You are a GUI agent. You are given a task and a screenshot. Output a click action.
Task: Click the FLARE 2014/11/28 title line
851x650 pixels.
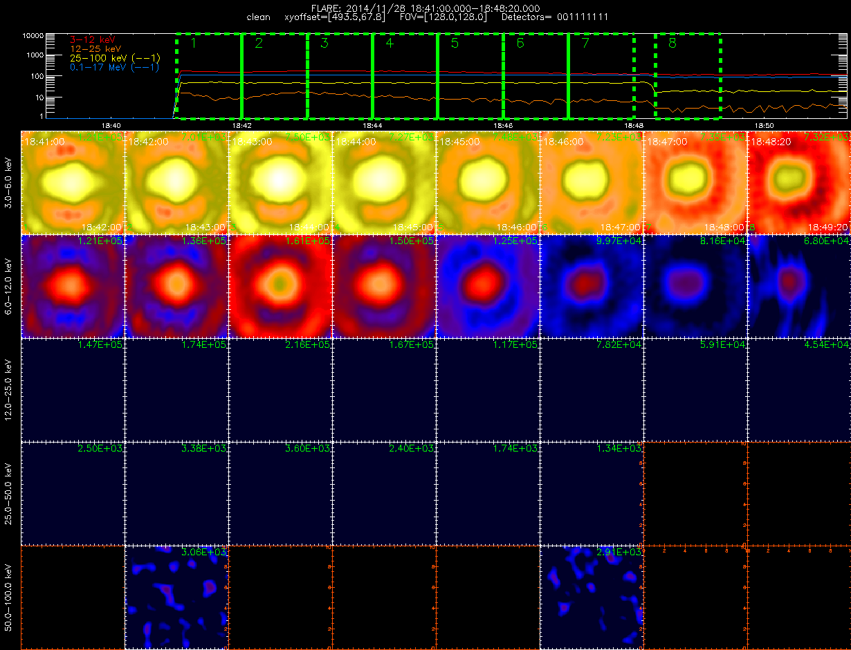tap(425, 8)
